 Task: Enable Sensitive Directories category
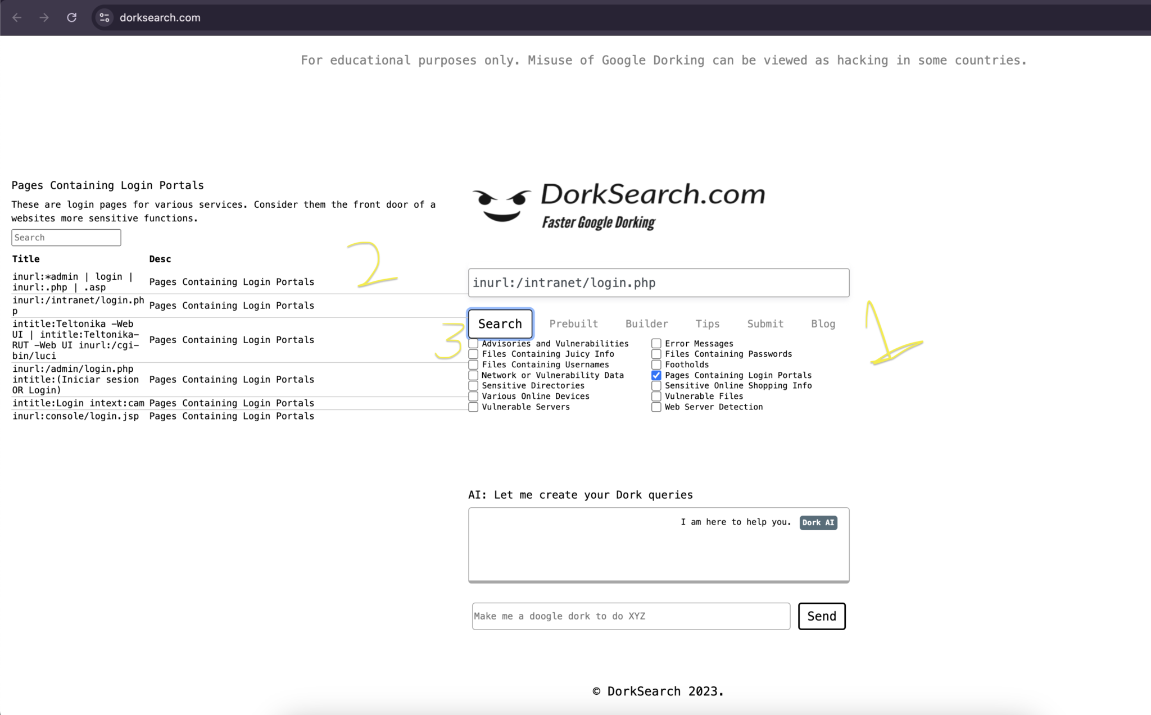click(x=474, y=386)
